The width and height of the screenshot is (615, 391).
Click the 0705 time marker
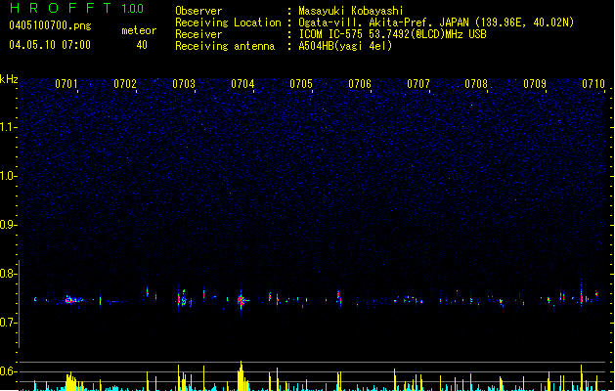click(301, 84)
